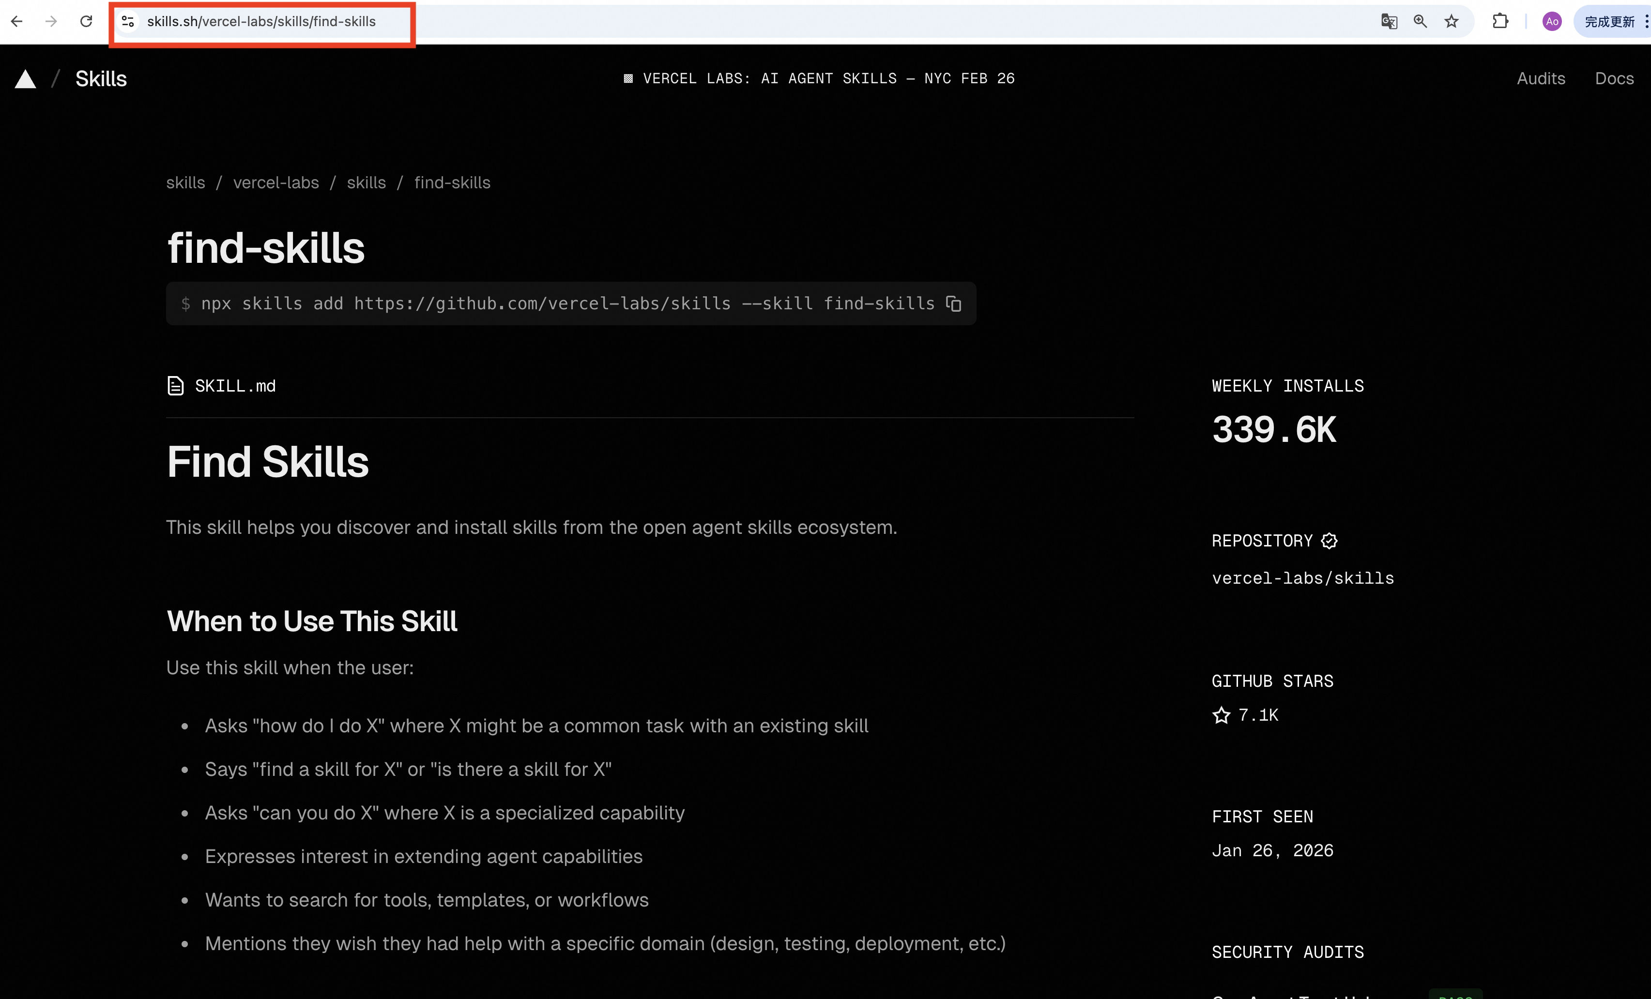Copy the npx install command
1651x999 pixels.
pyautogui.click(x=953, y=303)
